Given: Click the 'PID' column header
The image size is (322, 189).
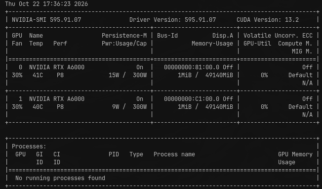Looking at the screenshot, I should click(x=114, y=154).
